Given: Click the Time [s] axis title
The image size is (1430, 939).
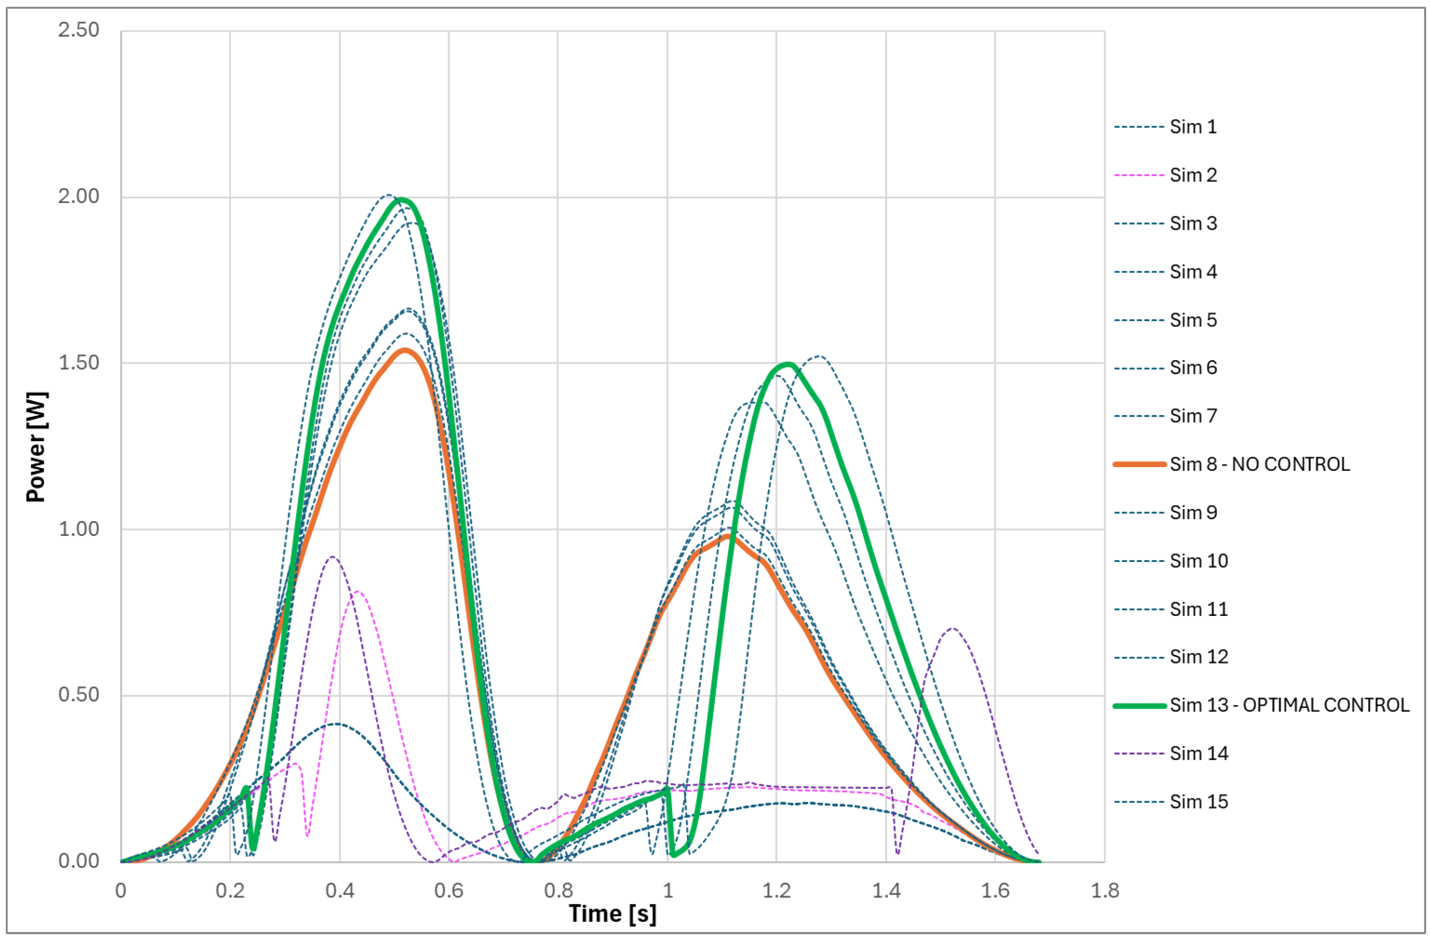Looking at the screenshot, I should [612, 913].
